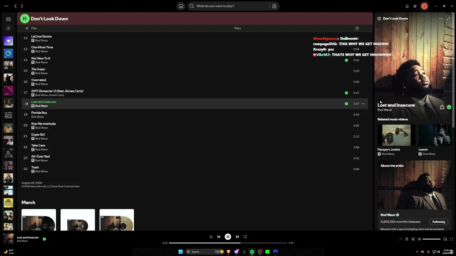
Task: Open Brave browser from taskbar
Action: click(x=228, y=252)
